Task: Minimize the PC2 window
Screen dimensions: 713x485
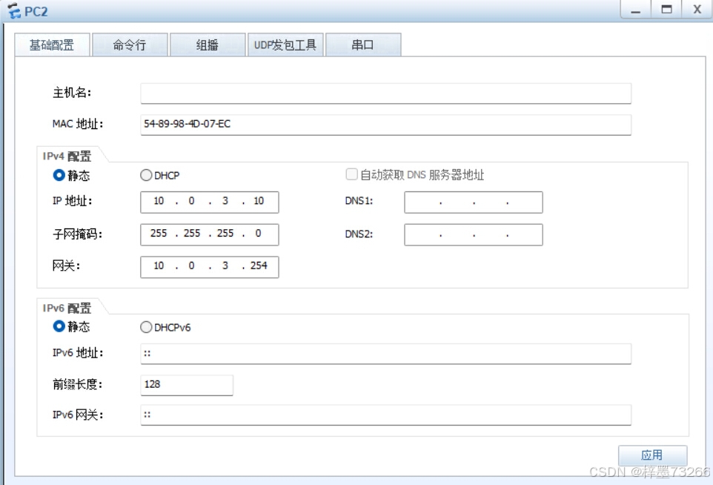Action: [636, 9]
